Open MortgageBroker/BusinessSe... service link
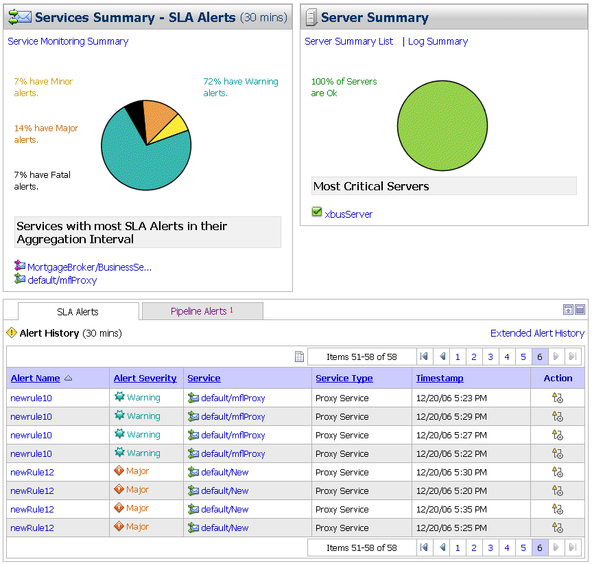 (89, 267)
